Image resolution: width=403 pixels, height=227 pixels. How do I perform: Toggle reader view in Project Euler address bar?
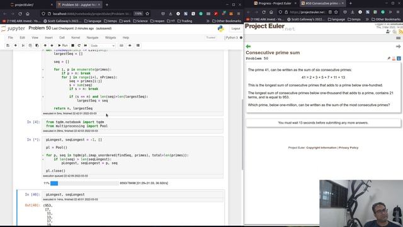point(330,12)
